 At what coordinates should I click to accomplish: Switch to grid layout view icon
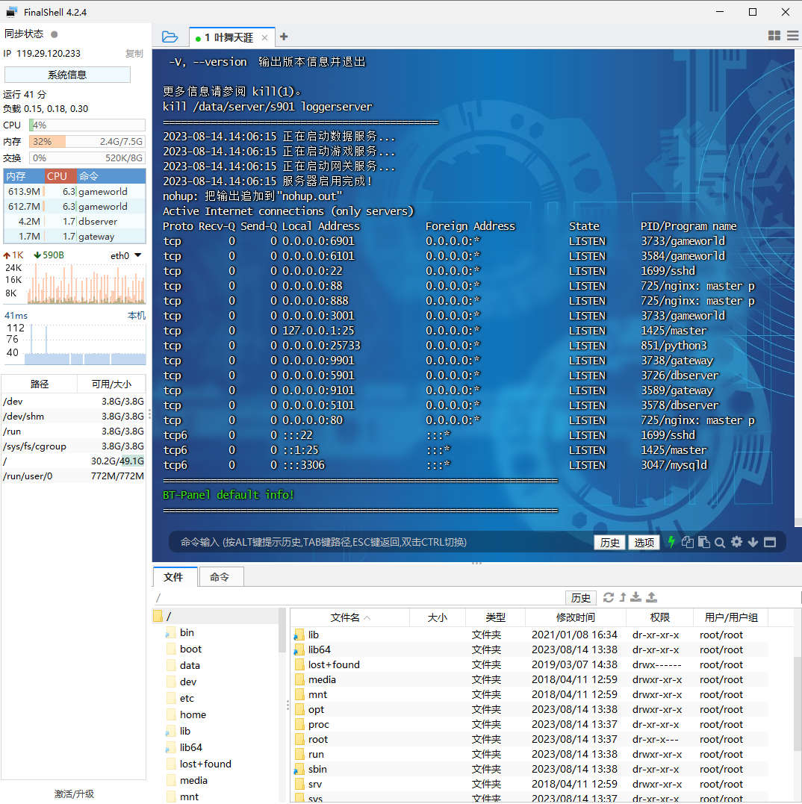point(774,35)
